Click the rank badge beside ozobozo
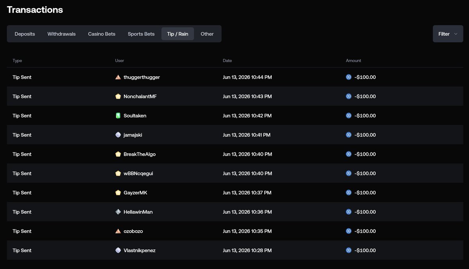The width and height of the screenshot is (469, 269). (x=118, y=231)
